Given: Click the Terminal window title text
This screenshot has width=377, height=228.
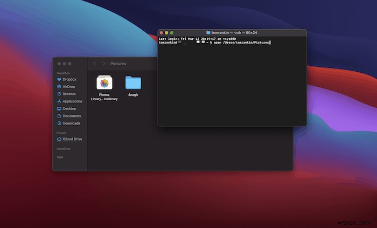Looking at the screenshot, I should pyautogui.click(x=234, y=32).
